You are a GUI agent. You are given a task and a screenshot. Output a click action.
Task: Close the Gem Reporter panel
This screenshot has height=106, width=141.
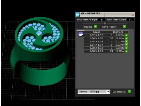click(x=132, y=14)
